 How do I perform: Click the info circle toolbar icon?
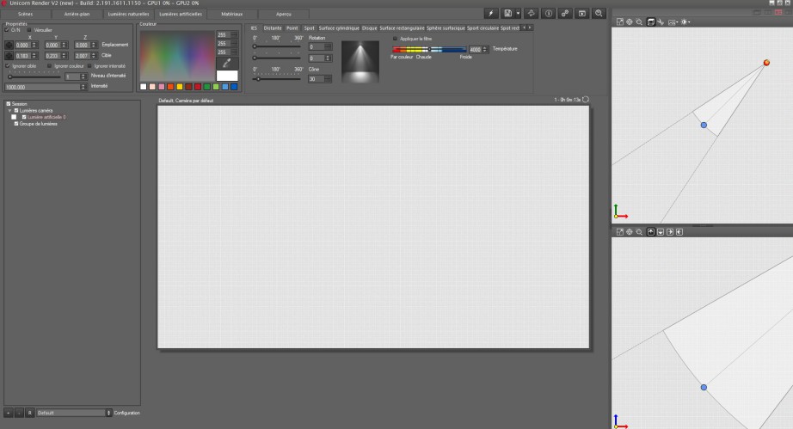549,14
